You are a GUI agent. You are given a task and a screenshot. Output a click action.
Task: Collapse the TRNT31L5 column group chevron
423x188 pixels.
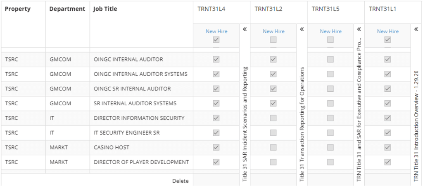(x=359, y=29)
